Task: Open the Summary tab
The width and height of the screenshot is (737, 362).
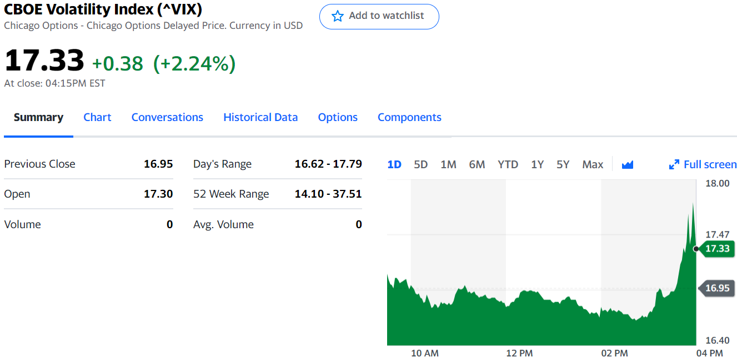Action: click(x=38, y=117)
